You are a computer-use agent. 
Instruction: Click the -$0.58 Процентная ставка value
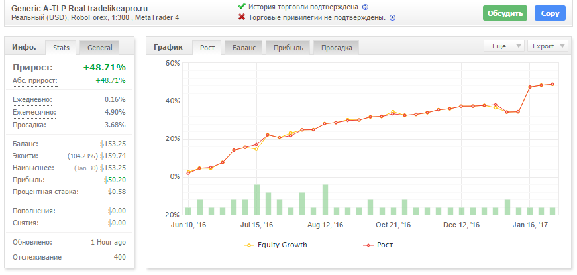[115, 192]
